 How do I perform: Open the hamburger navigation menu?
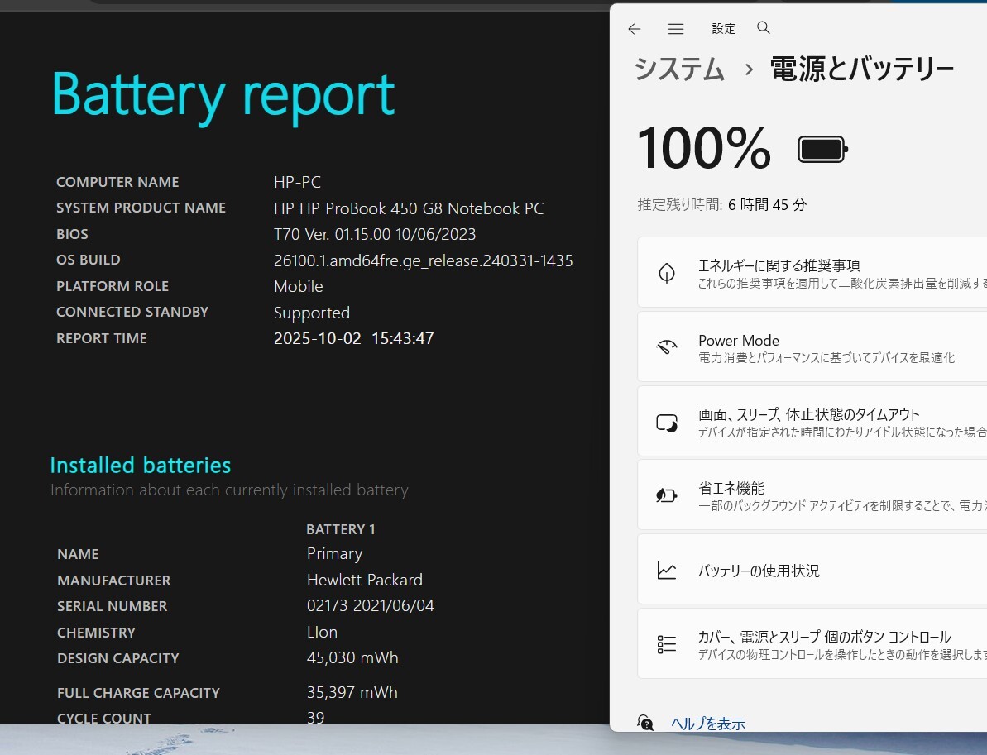coord(676,29)
